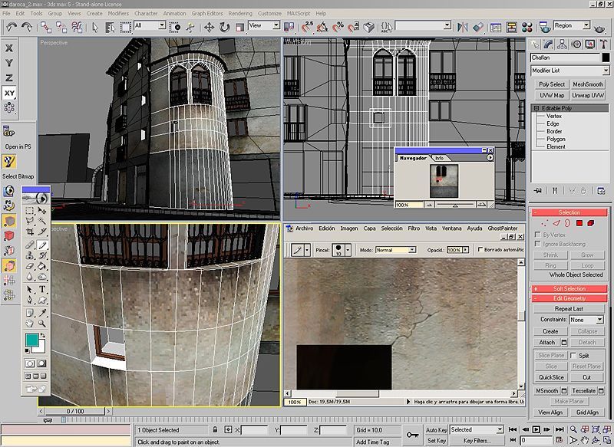Image resolution: width=614 pixels, height=447 pixels.
Task: Choose the Polygon sub-object selection icon
Action: click(x=580, y=223)
